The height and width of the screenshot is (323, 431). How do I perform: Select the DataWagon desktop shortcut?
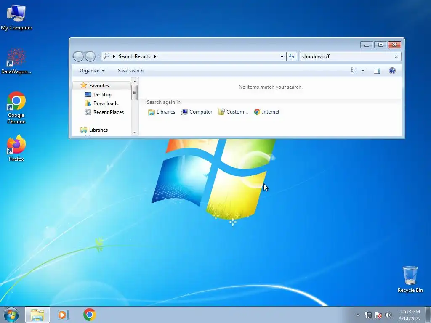[16, 61]
